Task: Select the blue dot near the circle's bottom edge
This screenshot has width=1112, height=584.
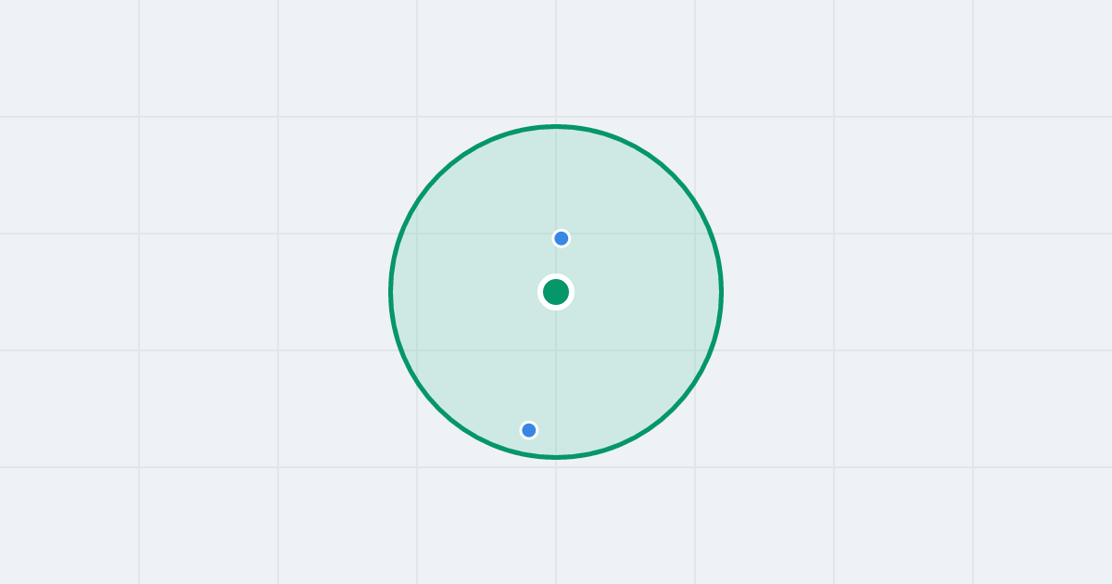Action: [529, 430]
